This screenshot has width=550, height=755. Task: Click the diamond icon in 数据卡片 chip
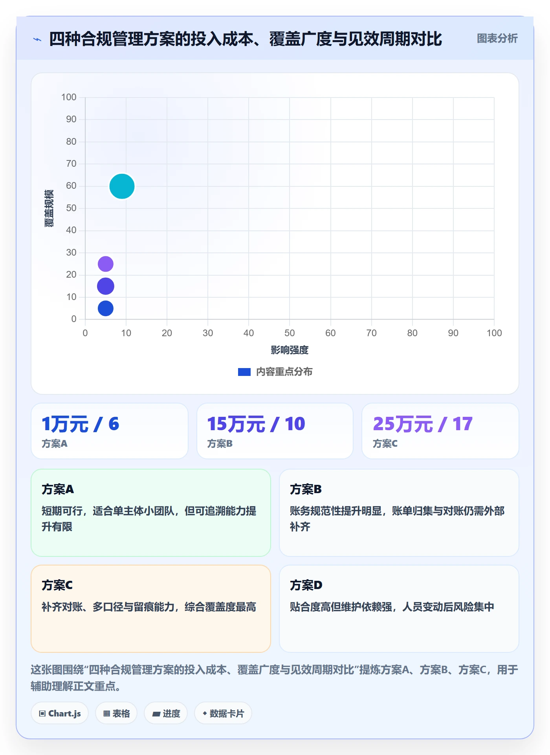205,713
